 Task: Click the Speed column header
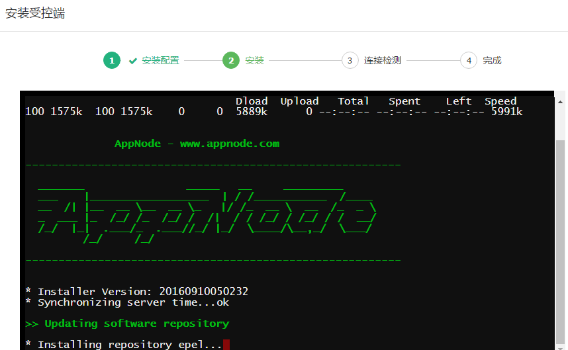click(x=500, y=101)
